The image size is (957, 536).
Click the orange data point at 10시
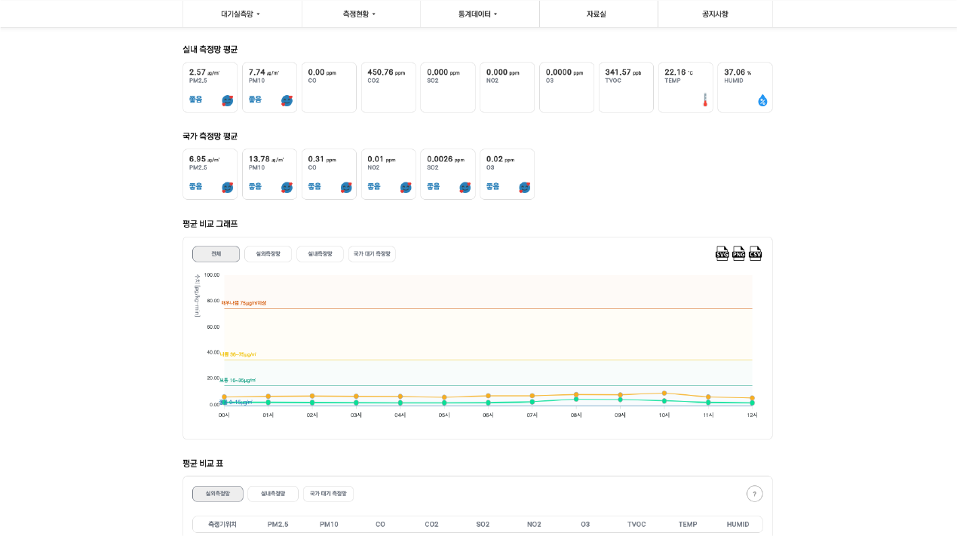(664, 393)
